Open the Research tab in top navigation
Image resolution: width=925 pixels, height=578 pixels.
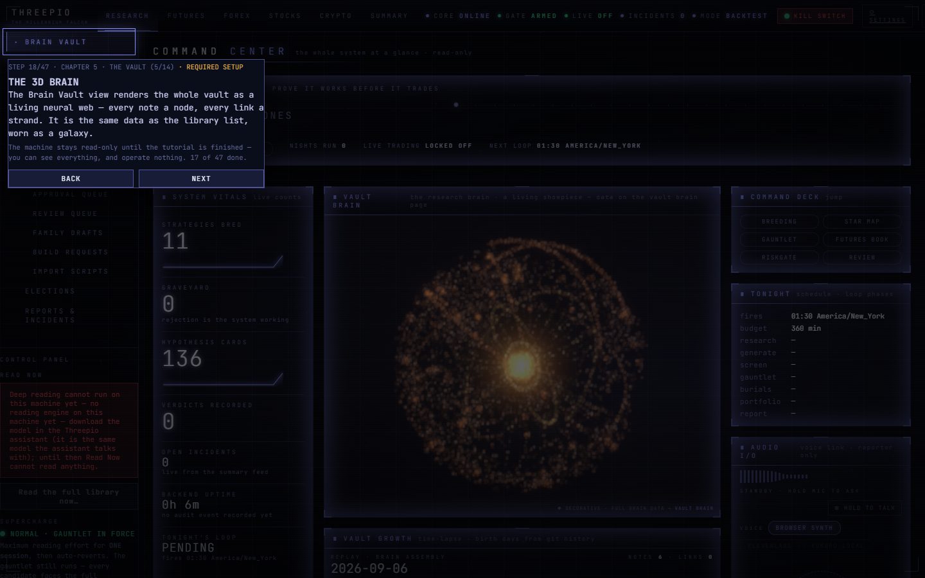point(127,16)
